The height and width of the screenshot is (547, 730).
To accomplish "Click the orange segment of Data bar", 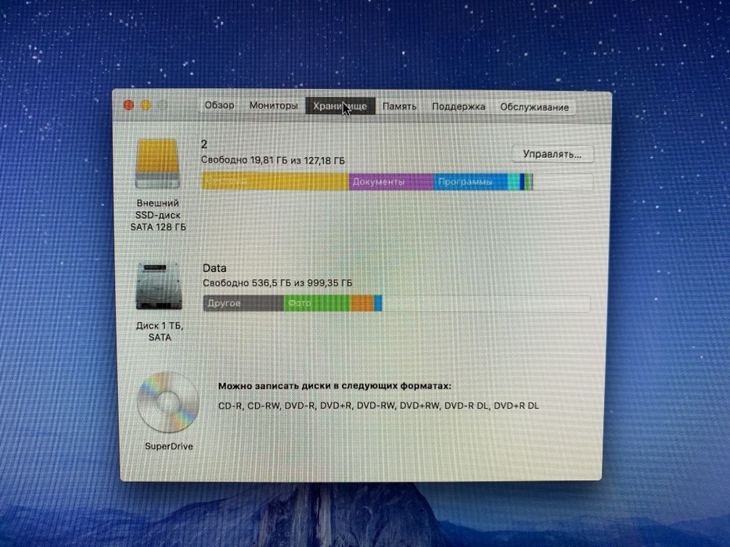I will pyautogui.click(x=362, y=303).
